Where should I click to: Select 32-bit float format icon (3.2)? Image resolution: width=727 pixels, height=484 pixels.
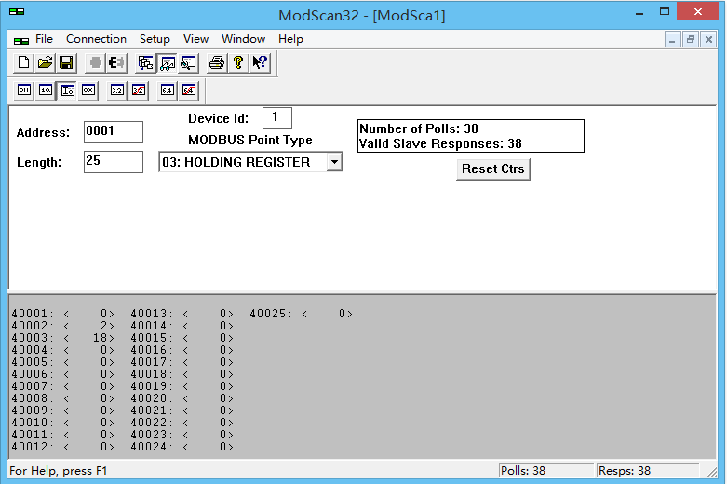117,90
